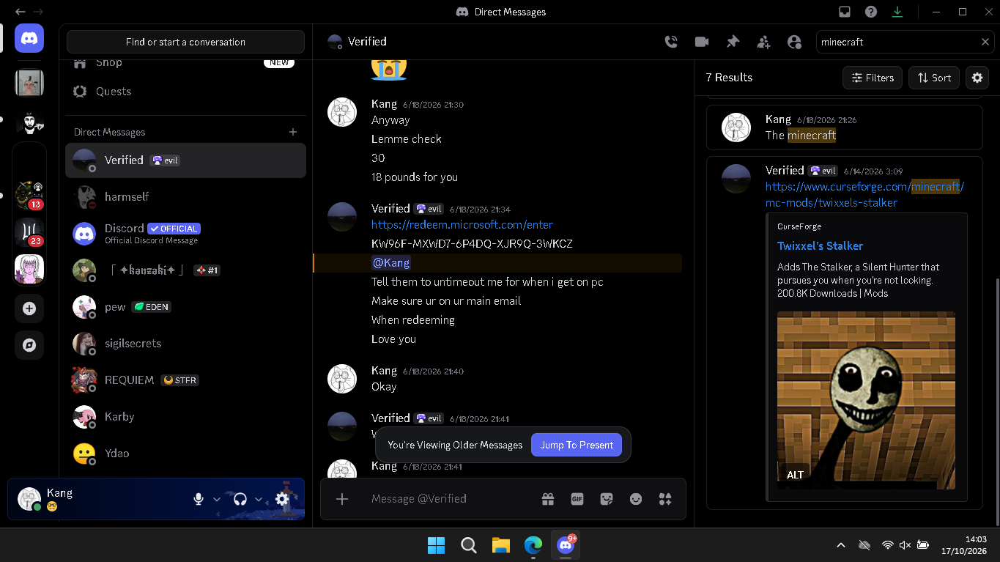Open the GIF picker
The width and height of the screenshot is (1000, 562).
click(x=577, y=499)
